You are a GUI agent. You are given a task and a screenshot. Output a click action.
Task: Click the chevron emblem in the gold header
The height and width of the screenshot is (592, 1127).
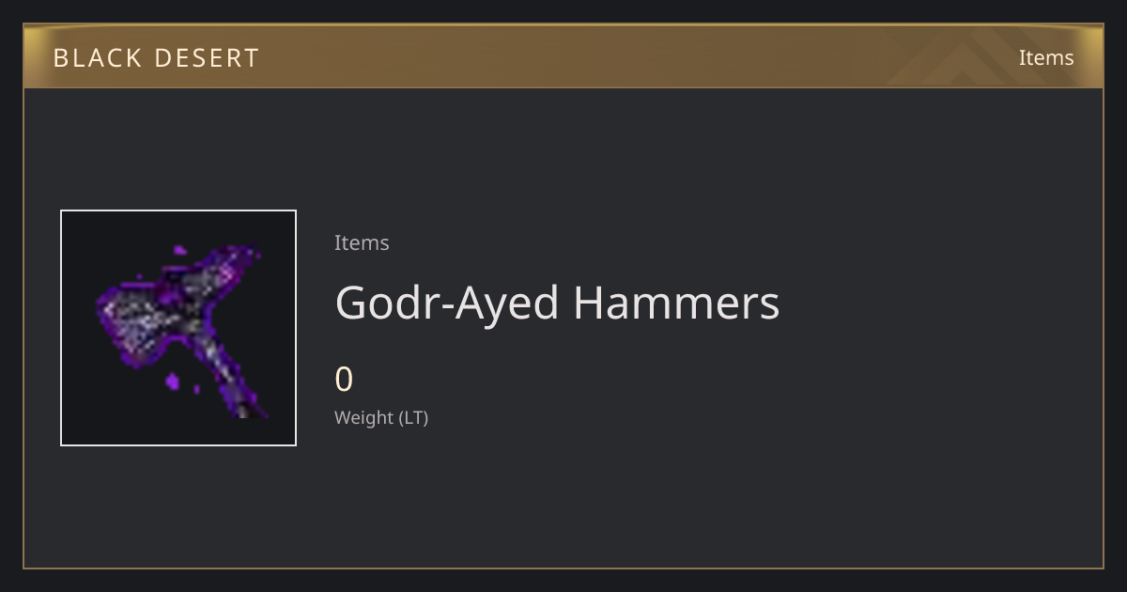tap(977, 56)
